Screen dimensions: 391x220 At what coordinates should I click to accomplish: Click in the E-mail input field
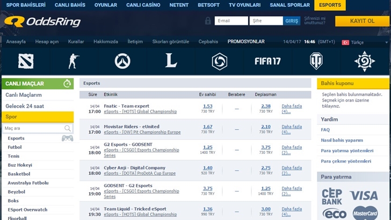click(x=231, y=21)
